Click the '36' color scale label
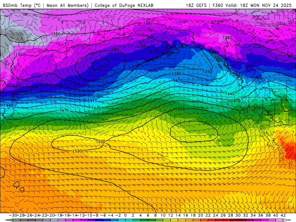The height and width of the screenshot is (222, 296). pos(261,215)
